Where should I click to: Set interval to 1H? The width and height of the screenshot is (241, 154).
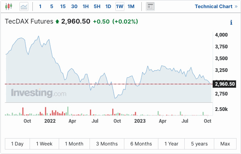tap(85, 7)
